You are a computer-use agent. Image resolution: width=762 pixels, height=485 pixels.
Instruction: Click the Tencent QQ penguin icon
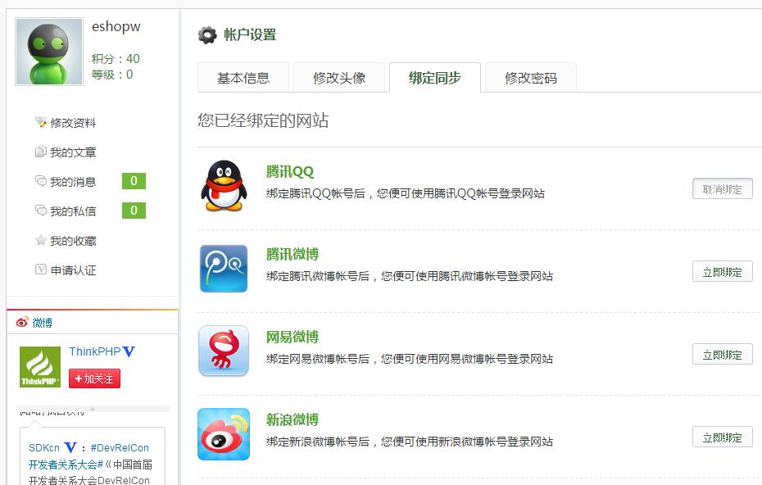(x=224, y=186)
